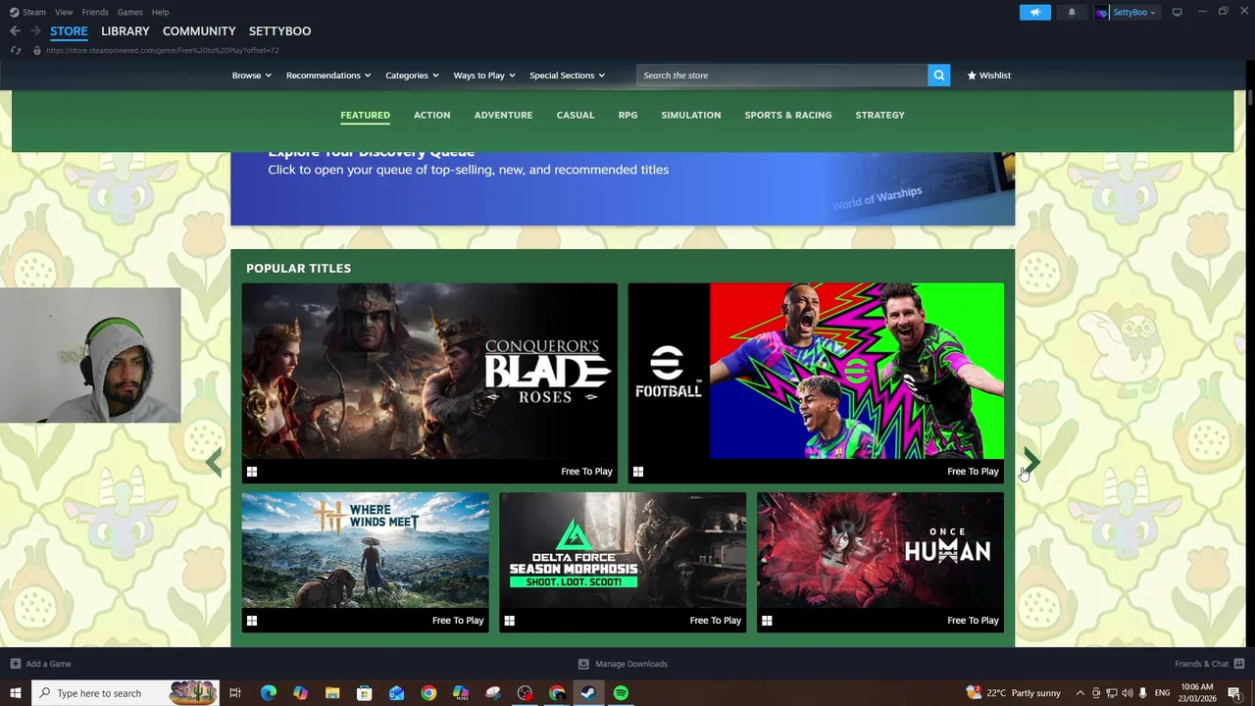Image resolution: width=1255 pixels, height=706 pixels.
Task: Switch to the COMMUNITY tab
Action: 199,31
